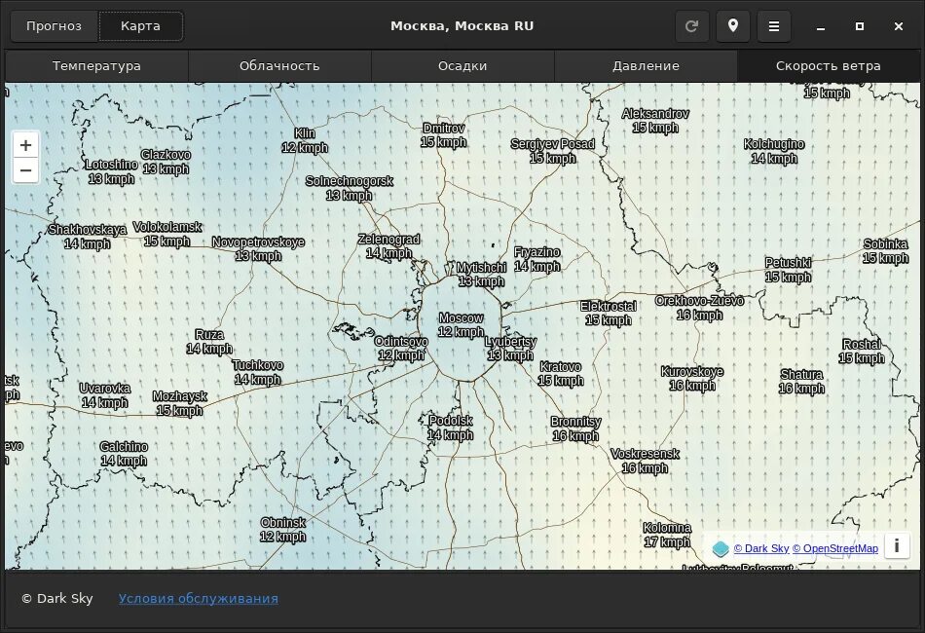The image size is (925, 633).
Task: Click the Kolchugino label
Action: pos(774,151)
